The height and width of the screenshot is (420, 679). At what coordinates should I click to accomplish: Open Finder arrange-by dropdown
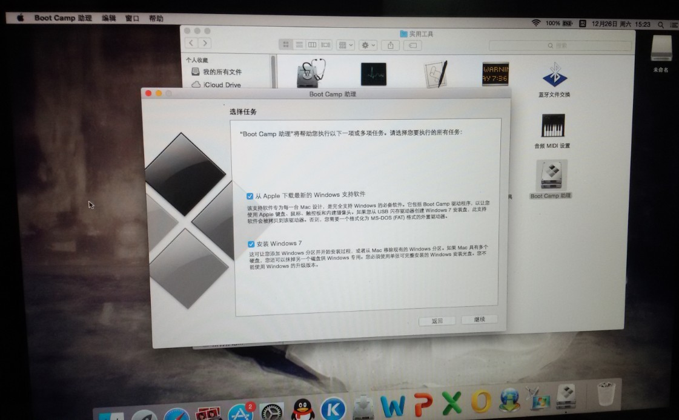(x=346, y=45)
